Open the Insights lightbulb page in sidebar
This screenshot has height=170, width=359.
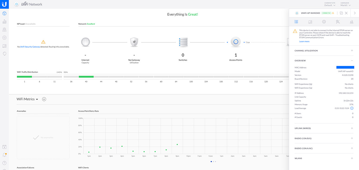click(x=4, y=54)
